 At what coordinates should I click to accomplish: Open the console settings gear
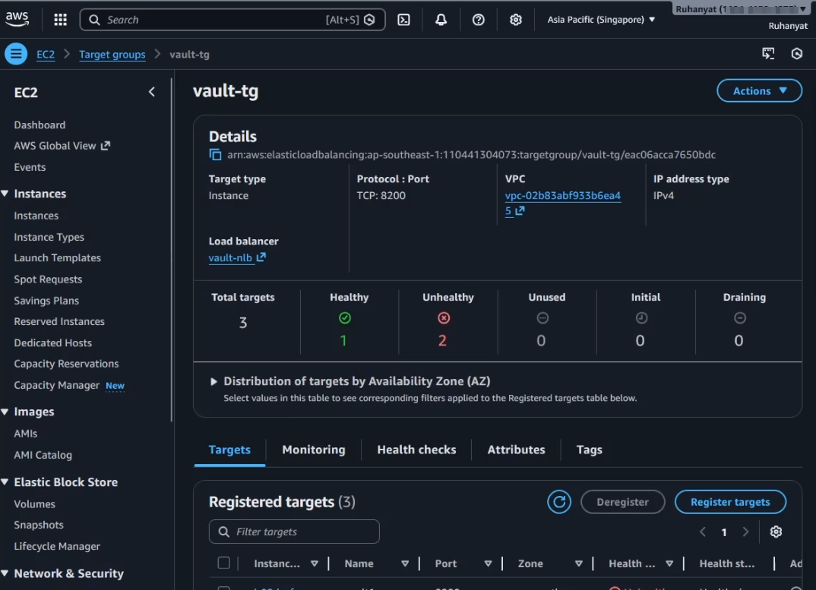[516, 20]
